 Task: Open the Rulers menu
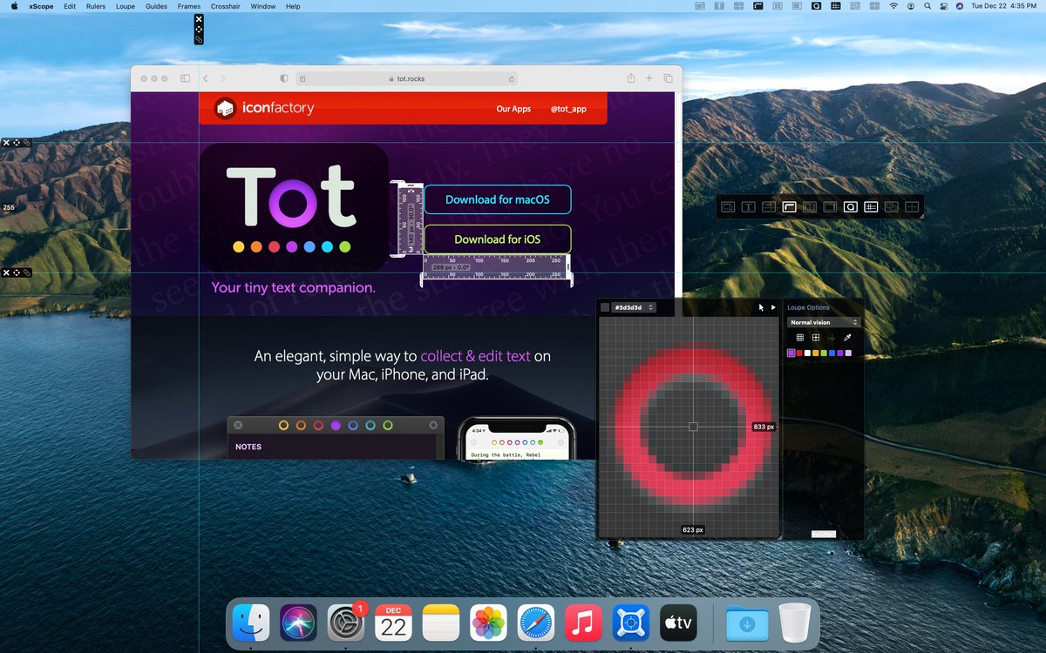(96, 6)
